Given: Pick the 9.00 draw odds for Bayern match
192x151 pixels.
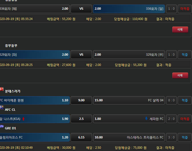Looking at the screenshot, I should point(81,100).
